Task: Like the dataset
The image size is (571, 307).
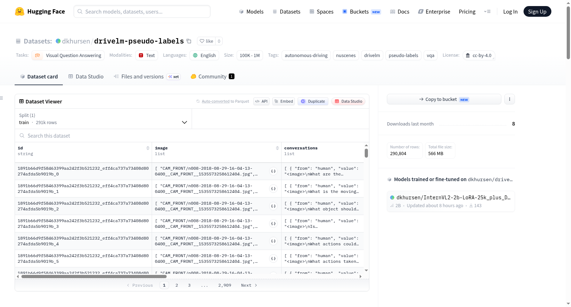Action: 206,41
